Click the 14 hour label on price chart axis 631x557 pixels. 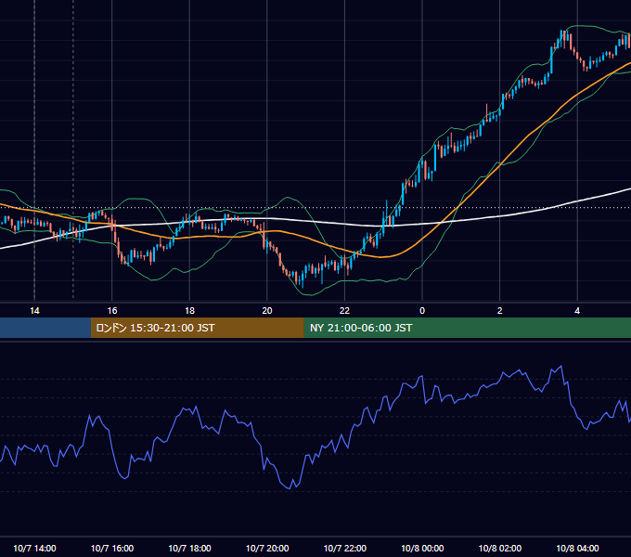pyautogui.click(x=34, y=311)
